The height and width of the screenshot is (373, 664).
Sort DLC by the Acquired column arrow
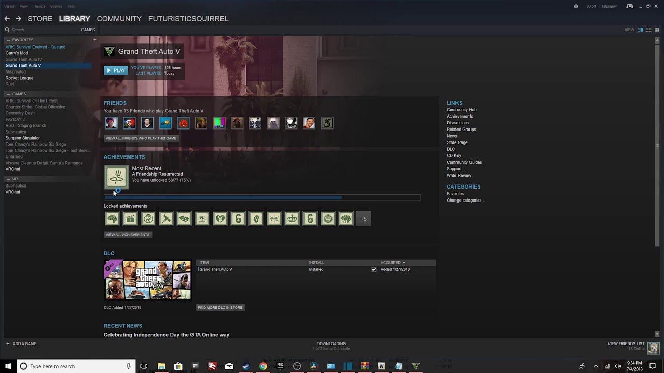[404, 263]
